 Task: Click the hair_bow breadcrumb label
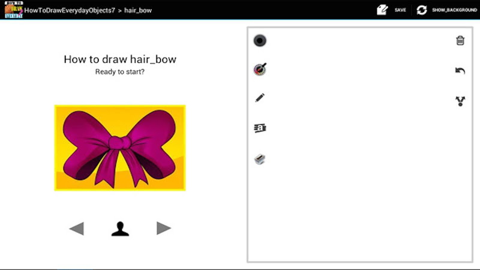coord(138,10)
